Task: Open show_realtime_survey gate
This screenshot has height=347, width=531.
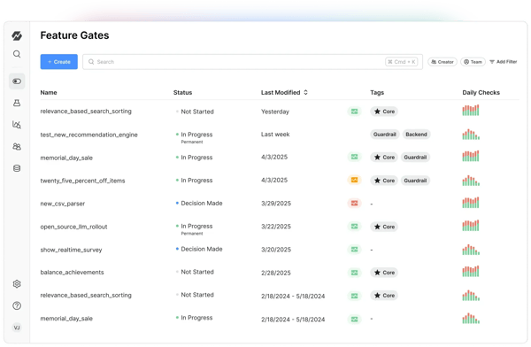Action: pyautogui.click(x=71, y=250)
